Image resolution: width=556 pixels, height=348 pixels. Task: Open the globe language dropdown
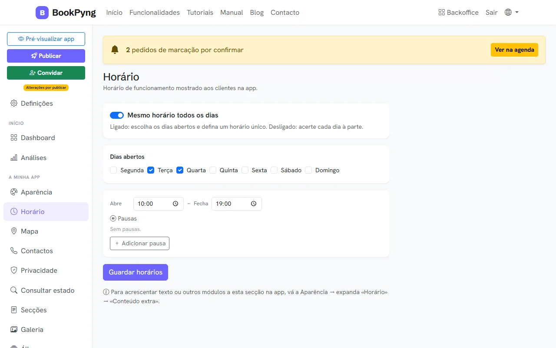click(511, 13)
